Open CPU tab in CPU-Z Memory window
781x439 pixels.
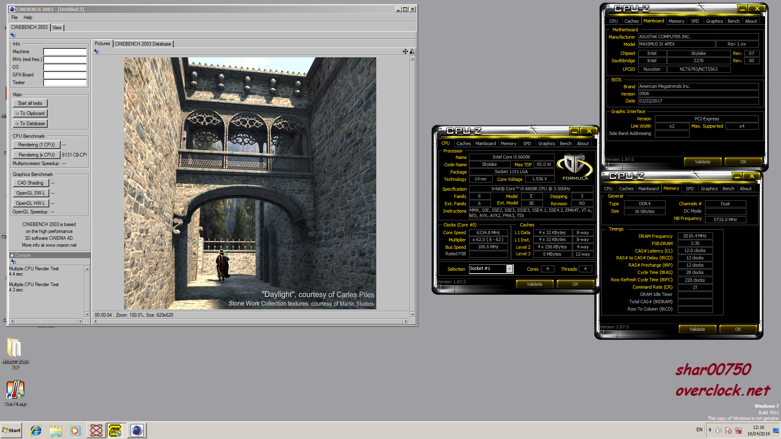[x=608, y=189]
